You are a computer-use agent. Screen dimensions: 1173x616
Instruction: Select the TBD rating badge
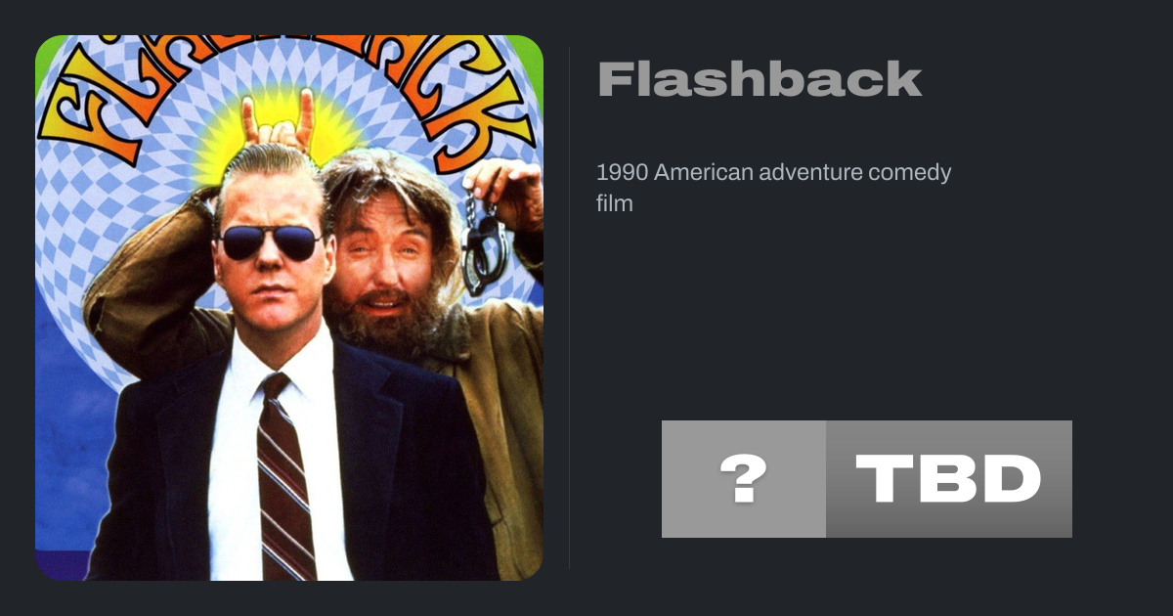click(x=949, y=479)
